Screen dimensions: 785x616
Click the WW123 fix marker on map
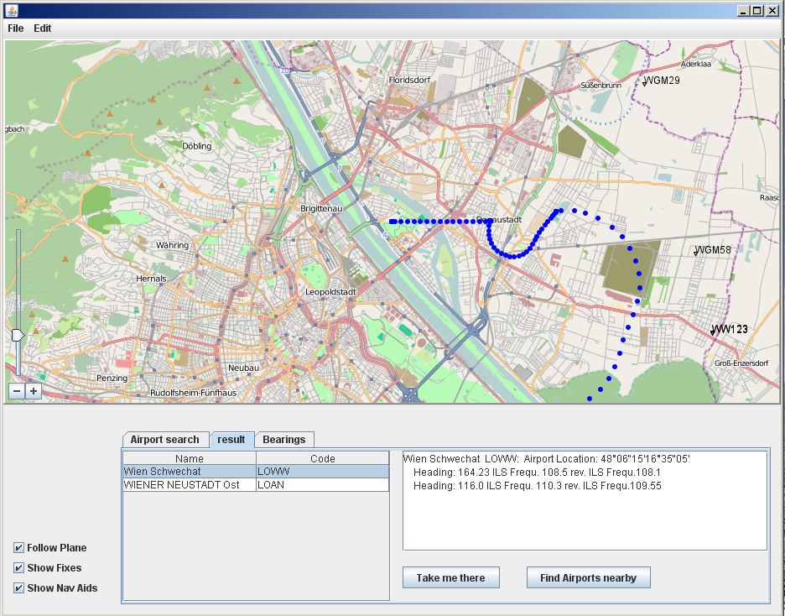[713, 331]
